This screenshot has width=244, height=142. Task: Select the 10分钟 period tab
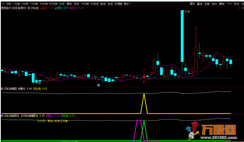tap(85, 4)
